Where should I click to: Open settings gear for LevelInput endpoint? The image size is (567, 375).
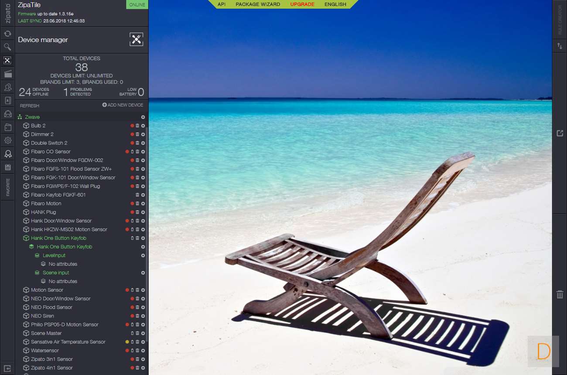click(143, 256)
